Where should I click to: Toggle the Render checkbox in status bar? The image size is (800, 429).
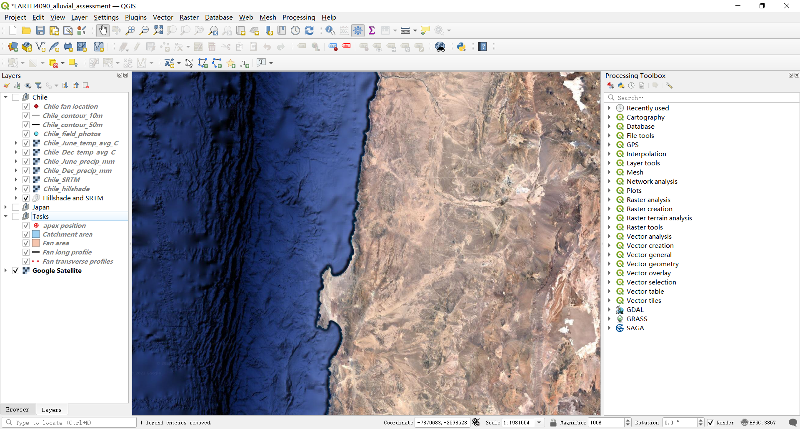coord(710,422)
